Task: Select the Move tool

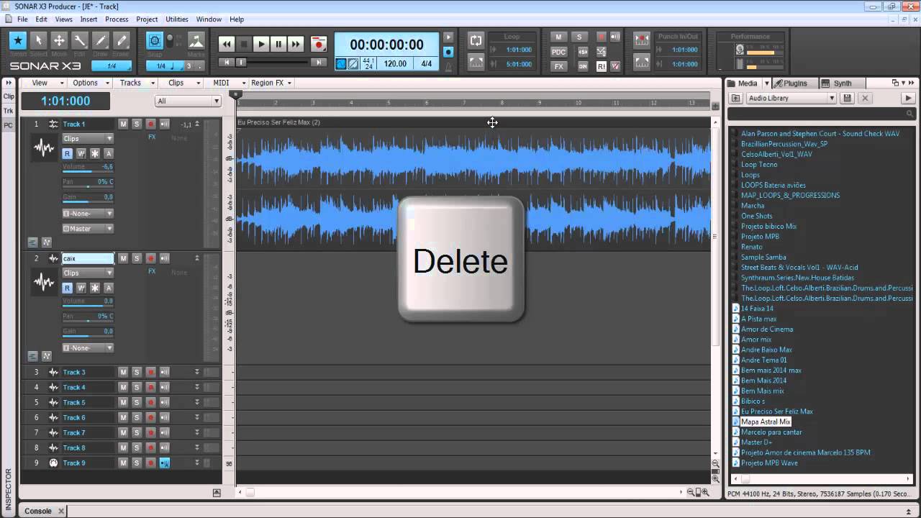Action: click(60, 41)
